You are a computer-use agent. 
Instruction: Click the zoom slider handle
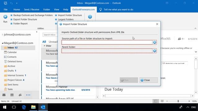coord(178,101)
